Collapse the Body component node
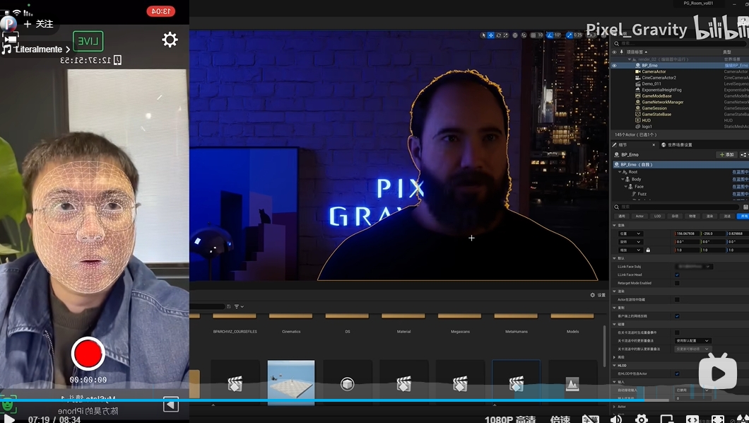749x423 pixels. [x=623, y=179]
